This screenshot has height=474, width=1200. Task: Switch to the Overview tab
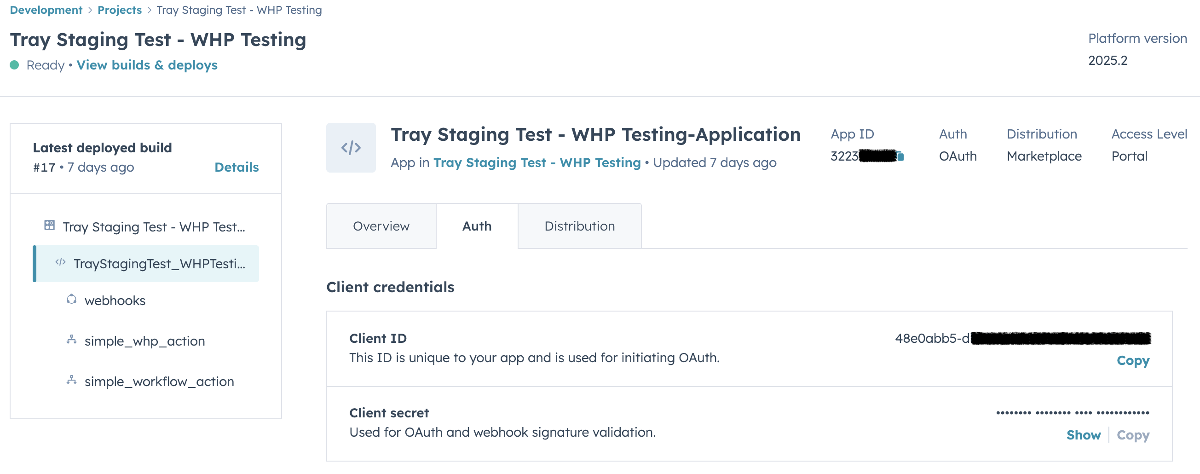coord(381,226)
